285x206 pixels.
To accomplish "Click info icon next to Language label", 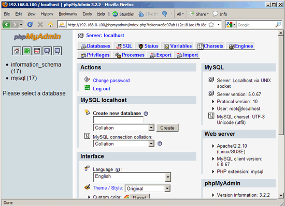I will coord(118,170).
